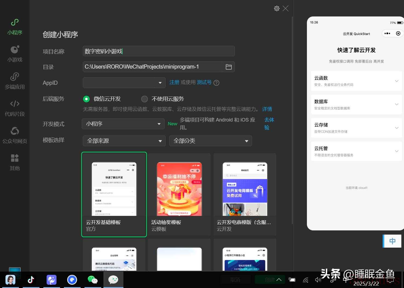Switch to the 代码片段 sidebar tab
Viewport: 404px width, 288px height.
click(15, 108)
